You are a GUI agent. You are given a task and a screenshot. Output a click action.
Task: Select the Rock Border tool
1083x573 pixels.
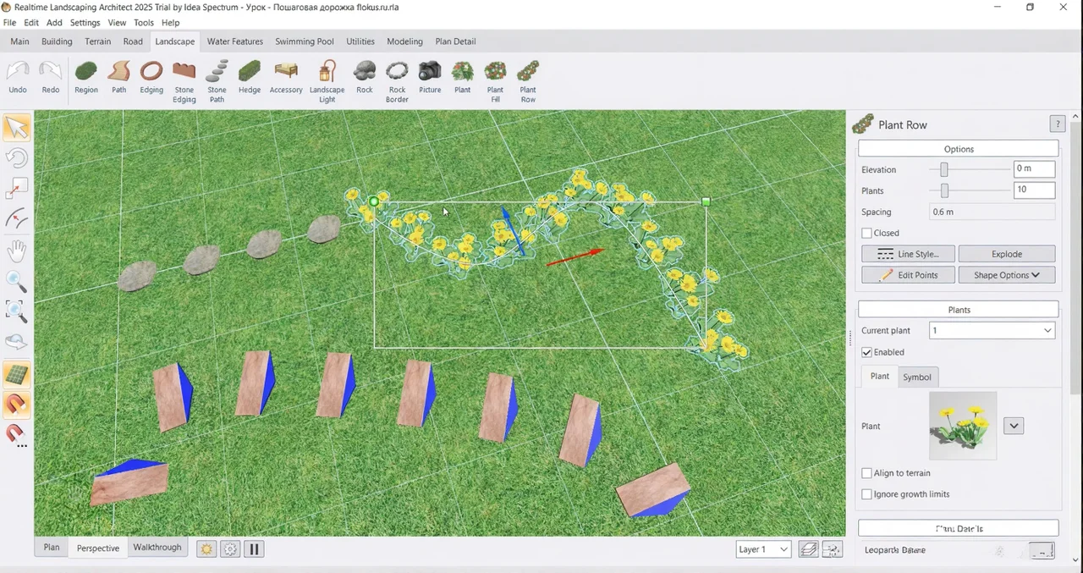pyautogui.click(x=397, y=80)
